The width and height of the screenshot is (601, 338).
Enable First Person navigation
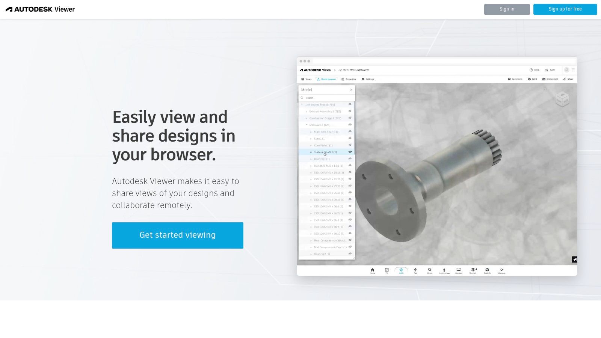pyautogui.click(x=444, y=269)
